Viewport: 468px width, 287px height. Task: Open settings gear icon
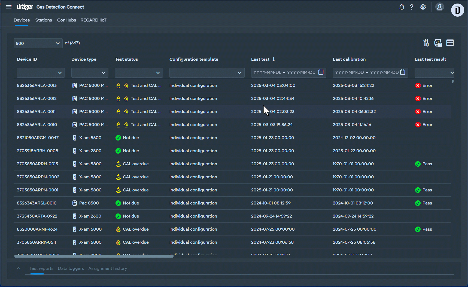(423, 7)
